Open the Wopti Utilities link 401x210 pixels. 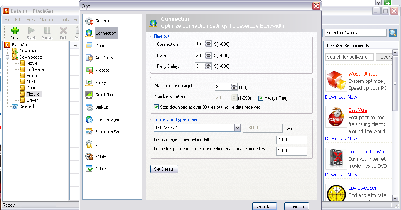(x=362, y=74)
